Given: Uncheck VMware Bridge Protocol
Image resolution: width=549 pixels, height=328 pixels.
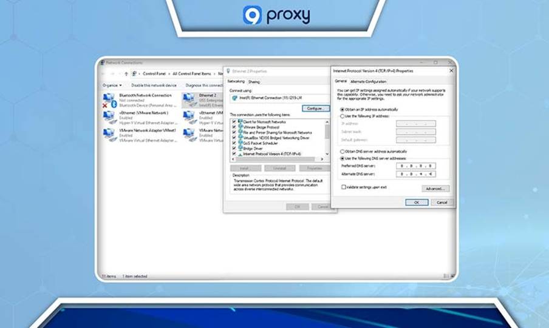Looking at the screenshot, I should [234, 127].
